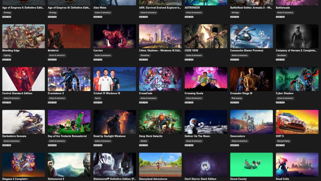The image size is (321, 181).
Task: Click the Fighting tag under Bleeding Edge
Action: coord(7,55)
